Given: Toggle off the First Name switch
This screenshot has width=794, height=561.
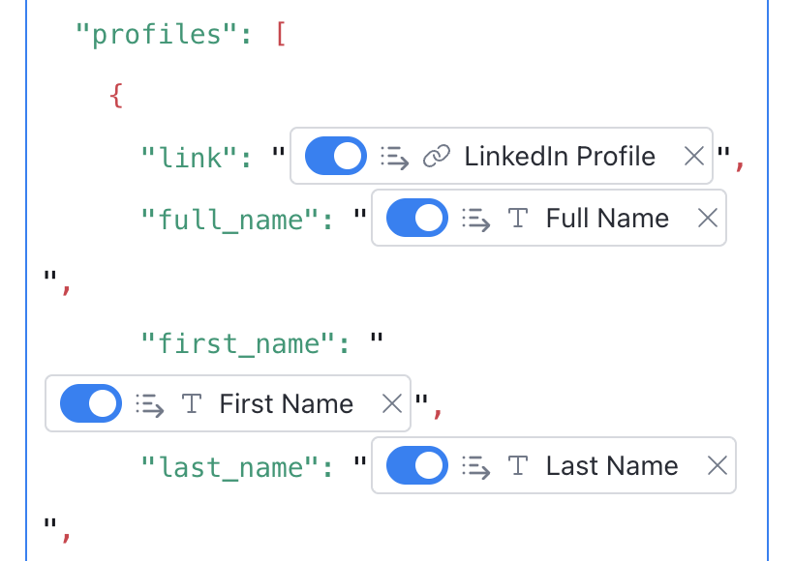Looking at the screenshot, I should 91,403.
